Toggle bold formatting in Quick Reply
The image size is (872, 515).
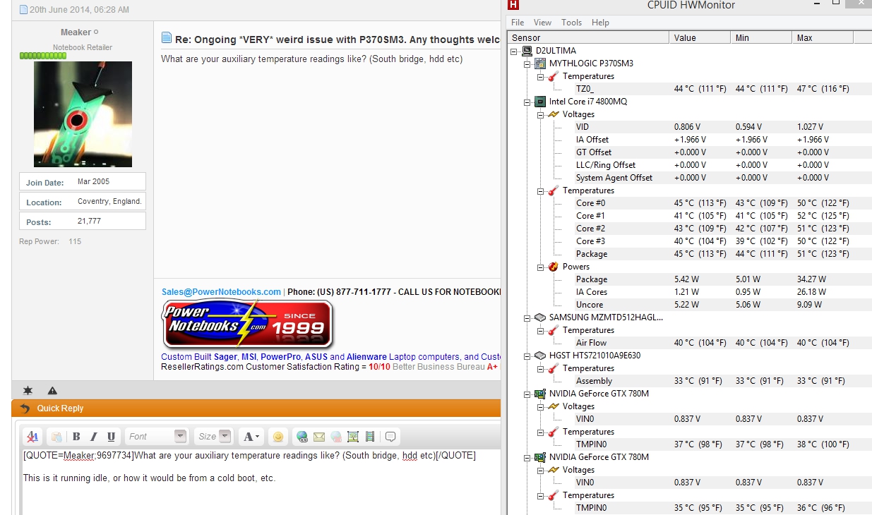(x=76, y=437)
